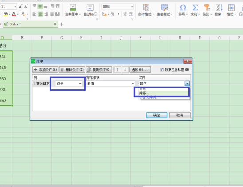
Task: Click the Sum sigma icon
Action: [x=195, y=7]
